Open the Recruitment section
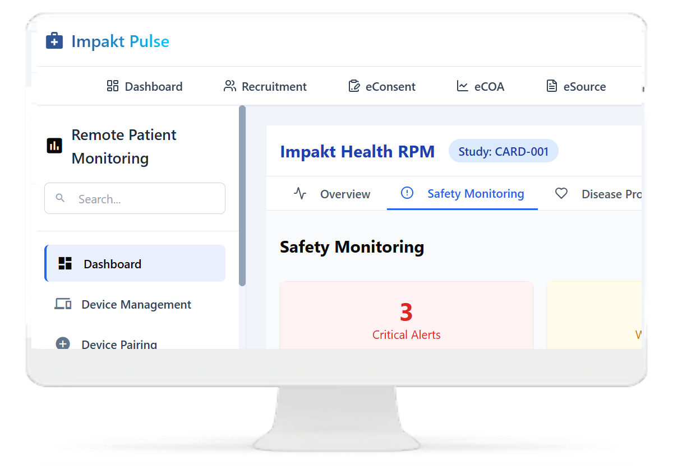The height and width of the screenshot is (466, 673). [265, 86]
